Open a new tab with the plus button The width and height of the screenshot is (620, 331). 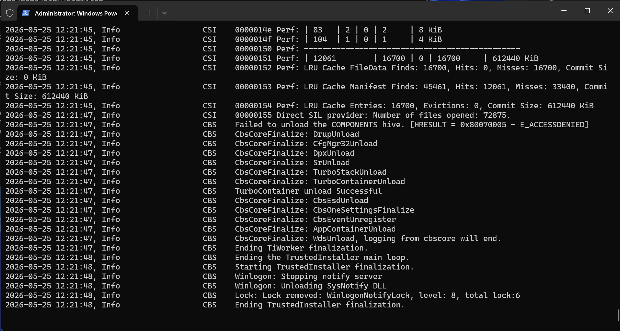(149, 13)
